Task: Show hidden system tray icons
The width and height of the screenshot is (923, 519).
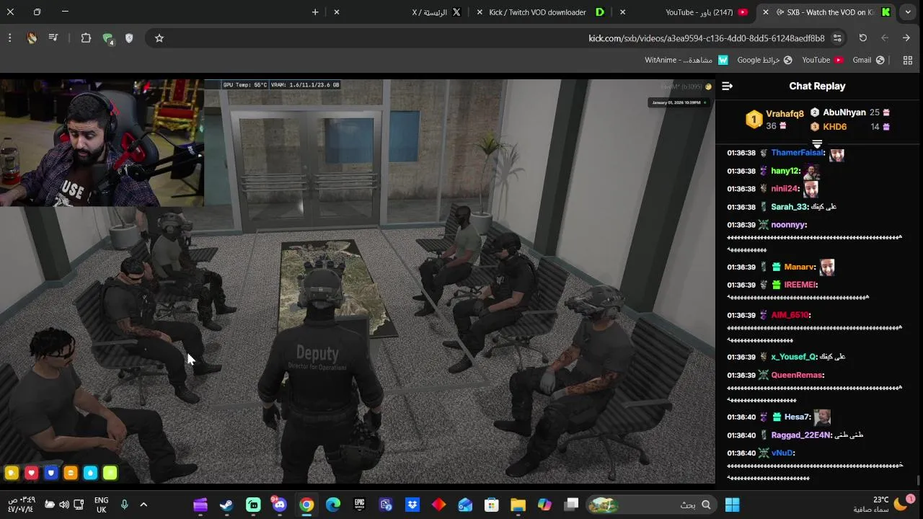Action: pos(143,505)
